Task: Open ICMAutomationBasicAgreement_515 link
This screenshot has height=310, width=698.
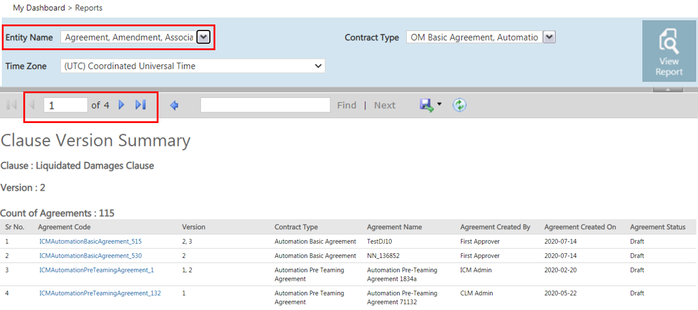Action: (x=90, y=241)
